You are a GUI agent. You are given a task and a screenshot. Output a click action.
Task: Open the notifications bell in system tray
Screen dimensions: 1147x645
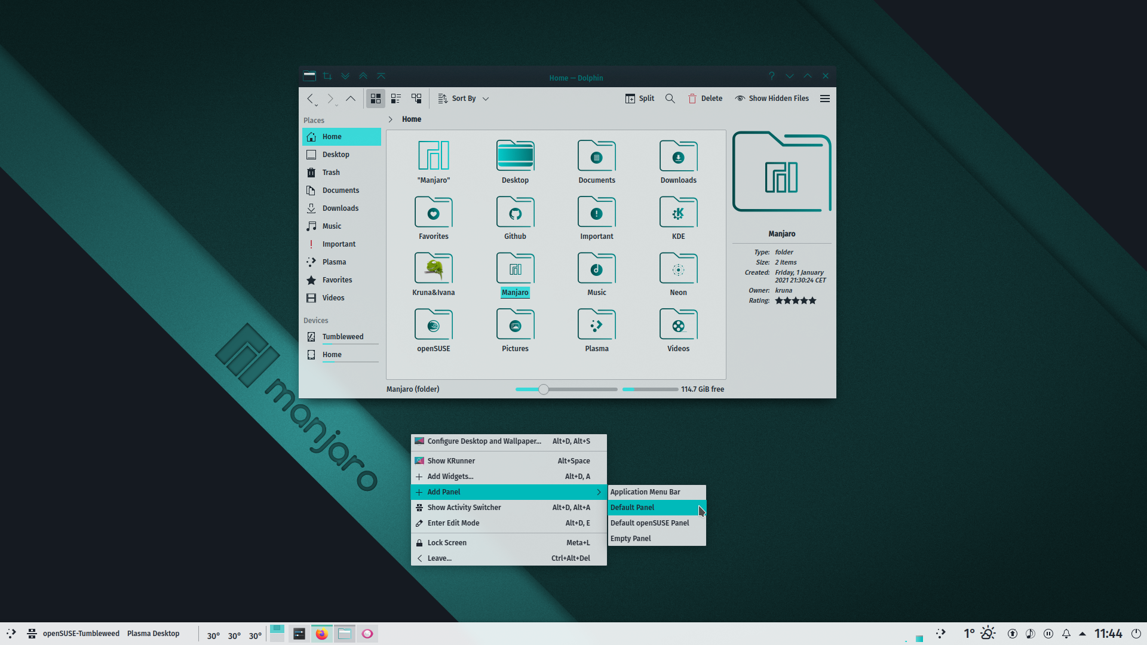pos(1066,634)
